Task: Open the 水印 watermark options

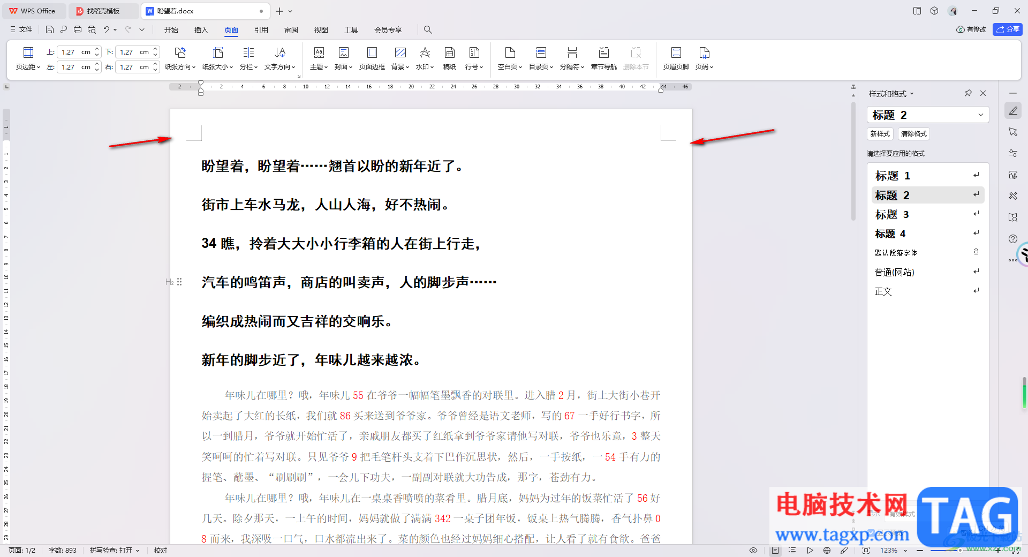Action: tap(425, 58)
